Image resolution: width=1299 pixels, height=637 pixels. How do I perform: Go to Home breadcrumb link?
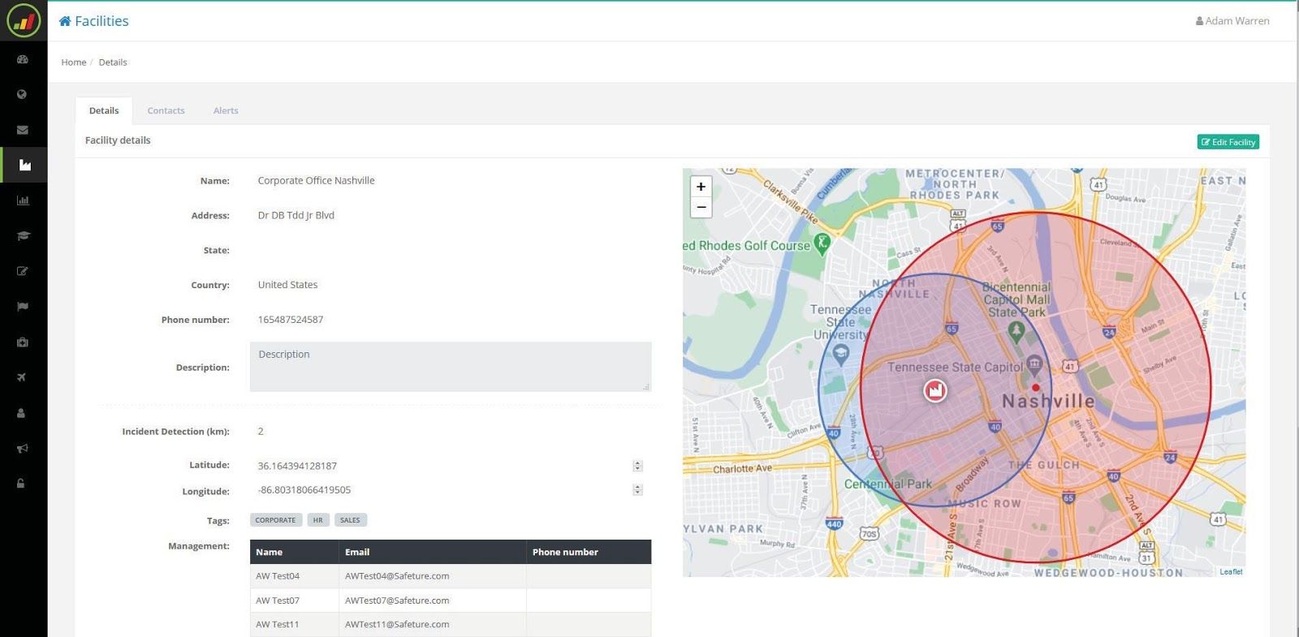(74, 62)
